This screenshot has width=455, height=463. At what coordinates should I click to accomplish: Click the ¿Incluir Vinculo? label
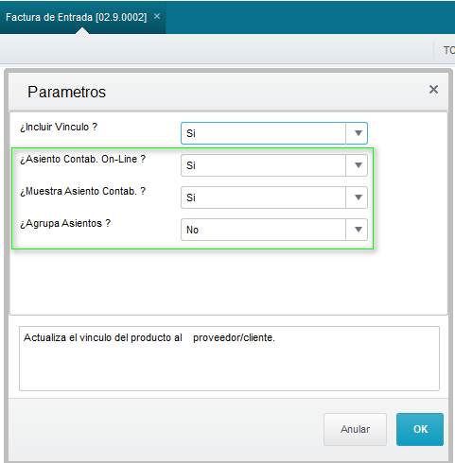point(59,127)
